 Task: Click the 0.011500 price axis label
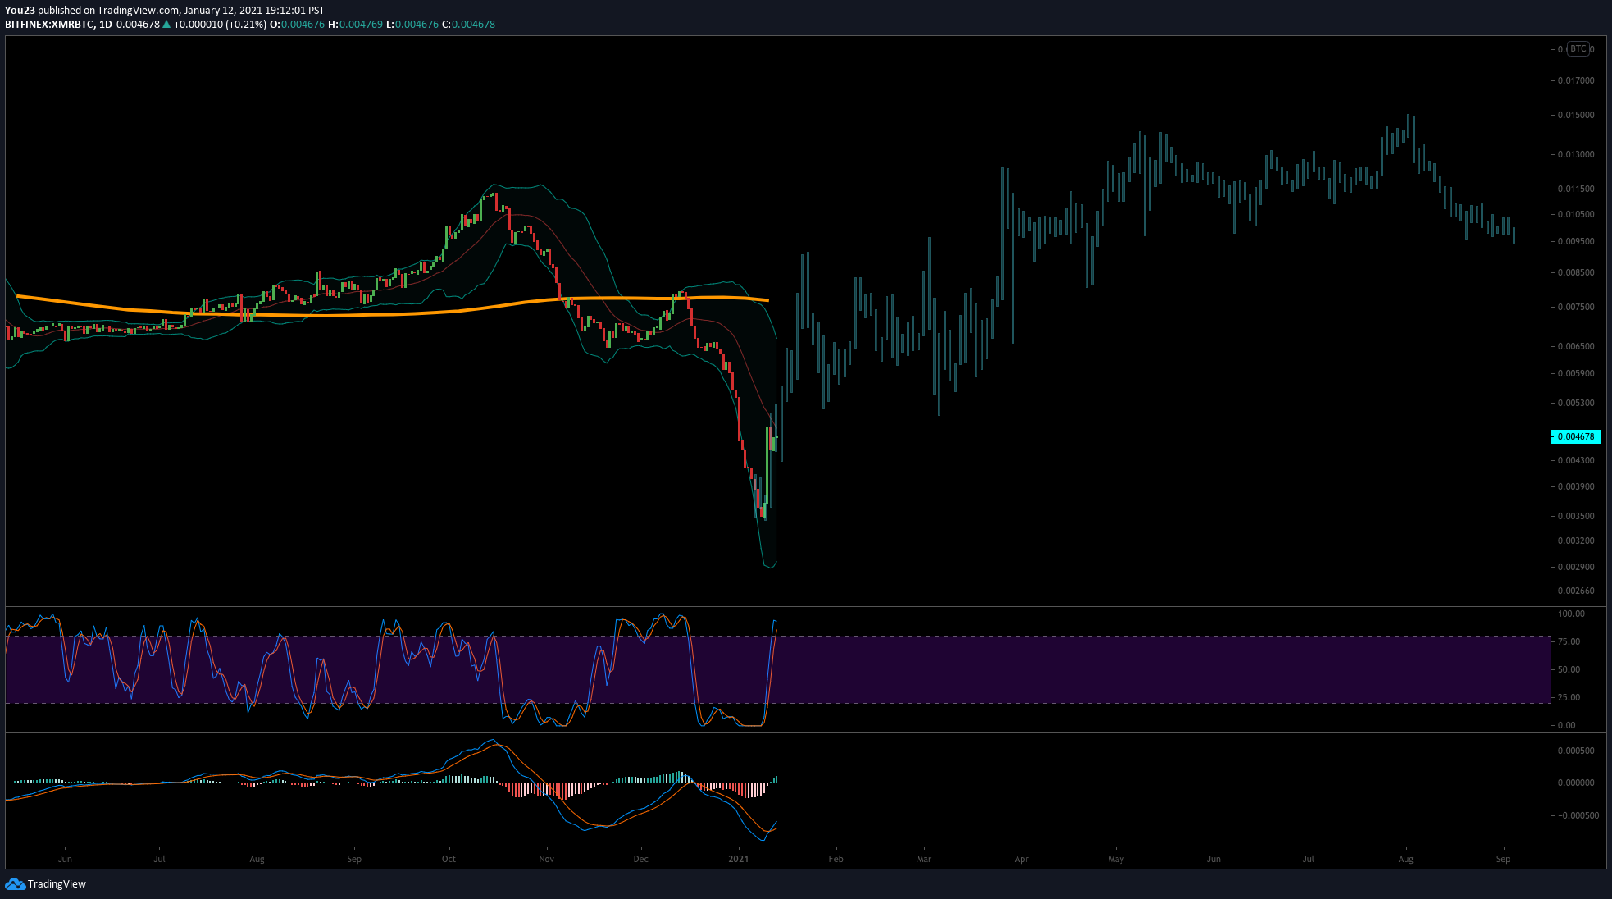tap(1576, 189)
